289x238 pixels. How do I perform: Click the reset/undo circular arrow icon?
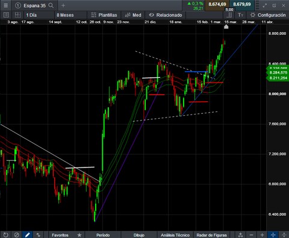click(5, 235)
